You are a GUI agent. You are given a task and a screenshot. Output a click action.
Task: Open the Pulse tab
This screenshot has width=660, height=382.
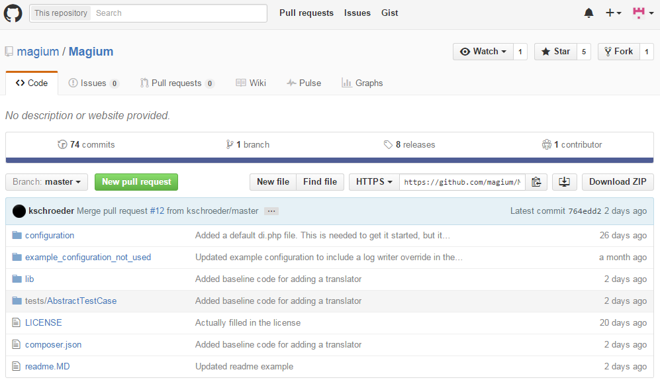(x=304, y=83)
